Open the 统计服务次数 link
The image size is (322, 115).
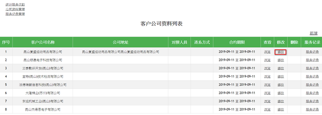pos(15,4)
